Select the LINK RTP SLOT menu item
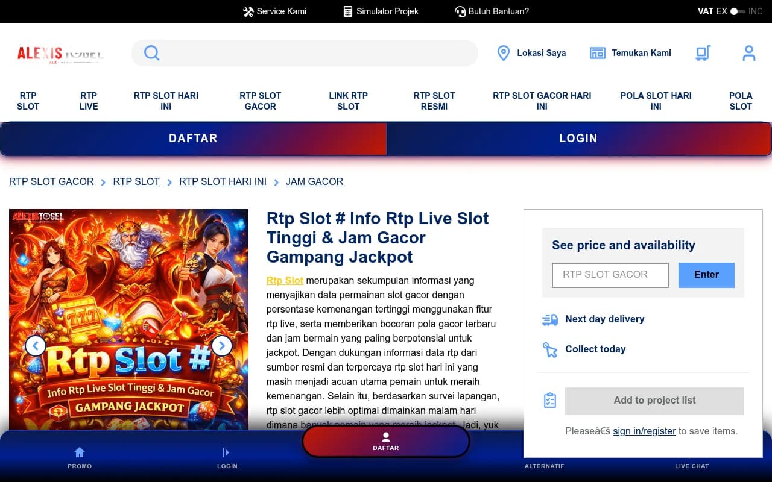This screenshot has width=772, height=482. point(348,101)
